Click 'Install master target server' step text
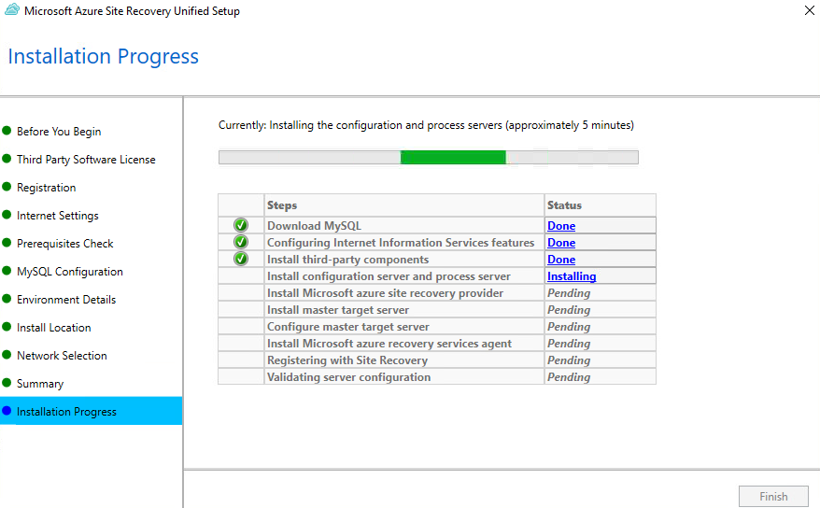The height and width of the screenshot is (508, 820). point(338,309)
